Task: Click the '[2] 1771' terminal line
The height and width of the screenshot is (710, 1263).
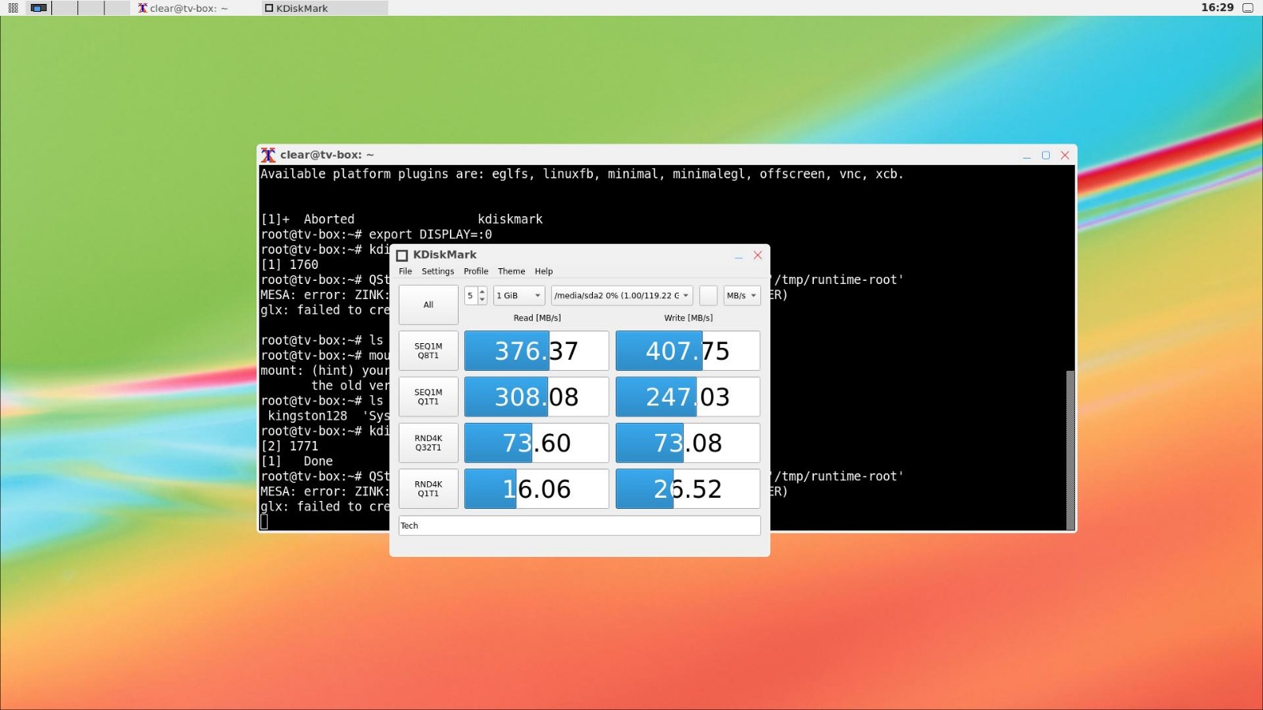Action: point(290,446)
